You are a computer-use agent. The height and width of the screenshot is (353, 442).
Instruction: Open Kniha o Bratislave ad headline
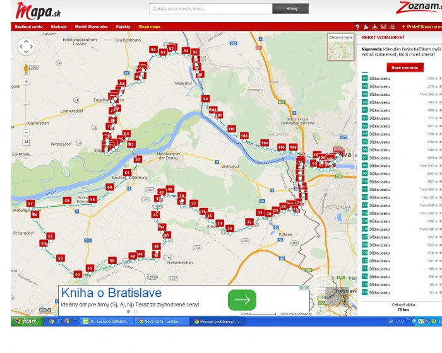click(111, 292)
